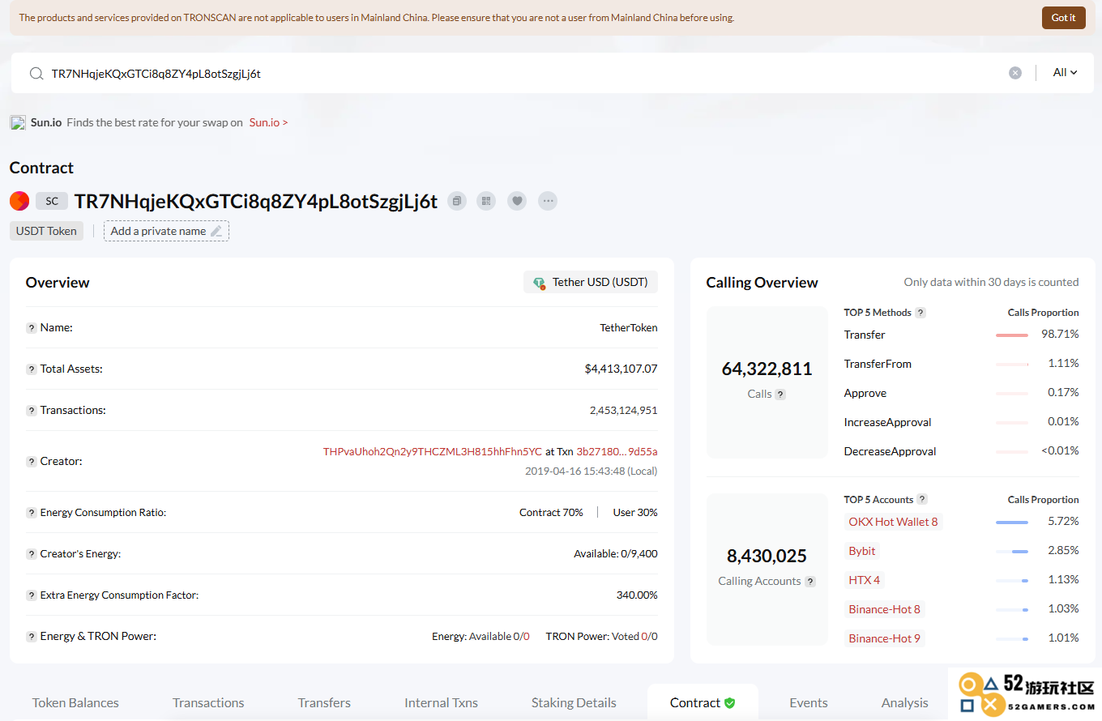Switch to the Internal Txns tab
Image resolution: width=1102 pixels, height=721 pixels.
(x=441, y=702)
